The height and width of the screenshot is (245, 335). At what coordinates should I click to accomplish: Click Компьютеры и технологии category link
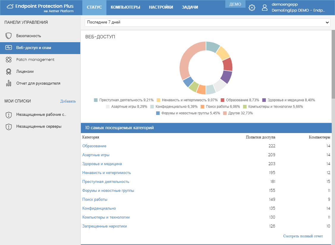pos(106,217)
